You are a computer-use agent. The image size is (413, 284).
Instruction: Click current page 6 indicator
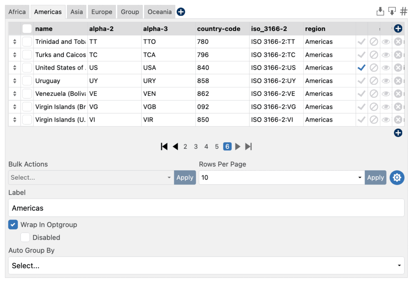227,147
